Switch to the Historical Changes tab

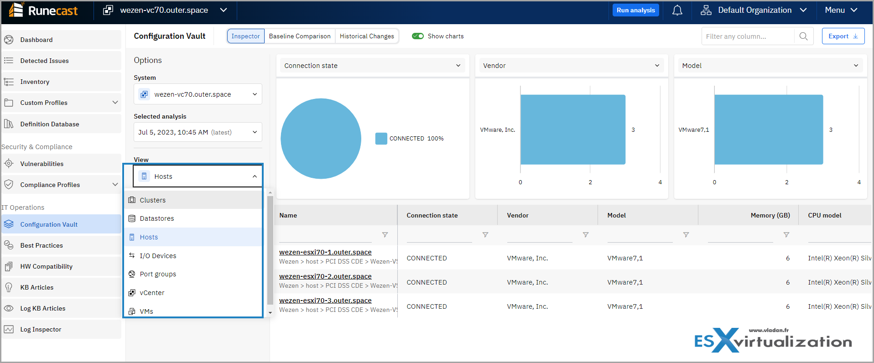coord(367,36)
